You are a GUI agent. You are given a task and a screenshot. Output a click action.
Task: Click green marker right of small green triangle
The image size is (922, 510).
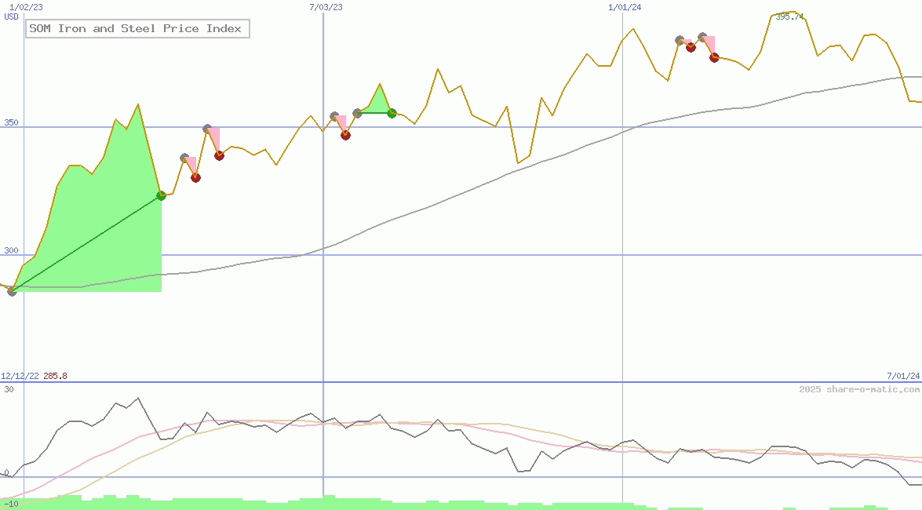392,113
